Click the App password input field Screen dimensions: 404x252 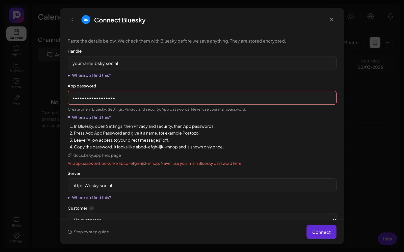pyautogui.click(x=202, y=98)
